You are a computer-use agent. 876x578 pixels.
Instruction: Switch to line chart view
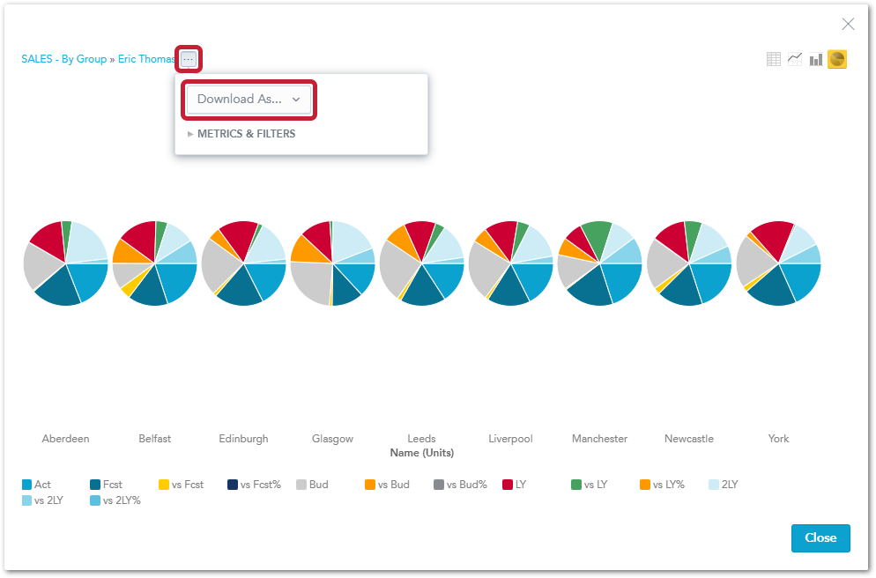coord(795,59)
